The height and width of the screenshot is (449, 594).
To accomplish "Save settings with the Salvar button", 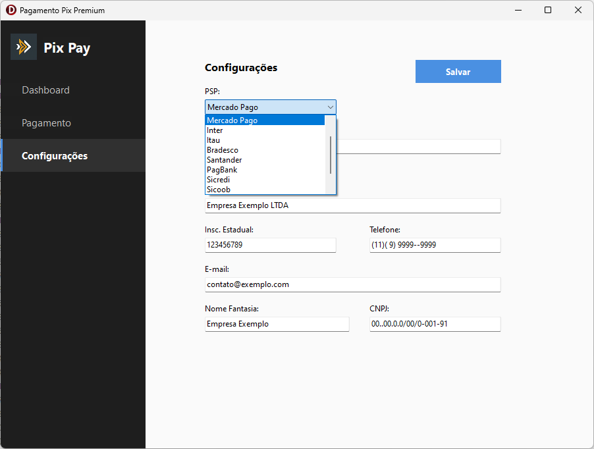I will coord(458,72).
